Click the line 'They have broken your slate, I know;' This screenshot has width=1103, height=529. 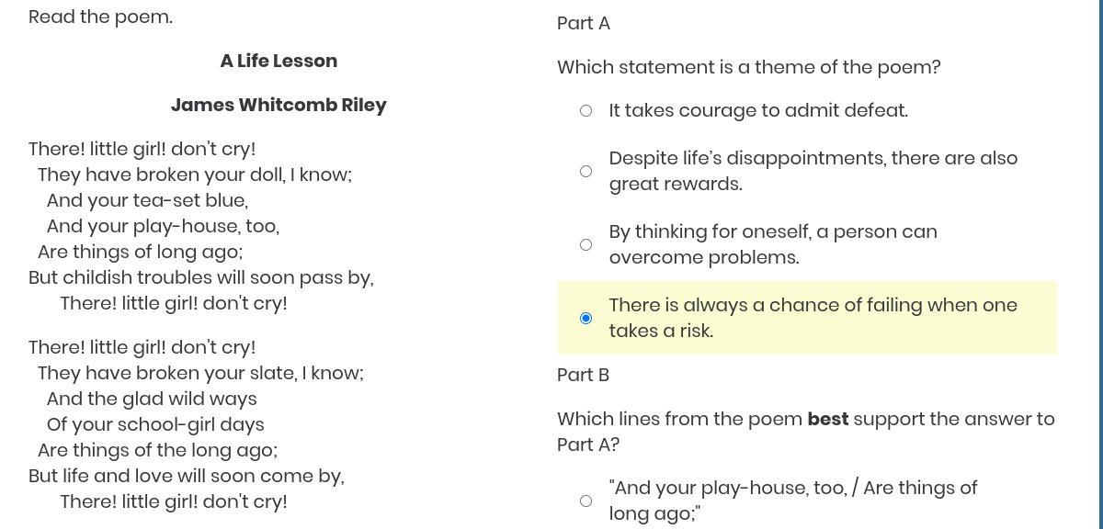[200, 373]
